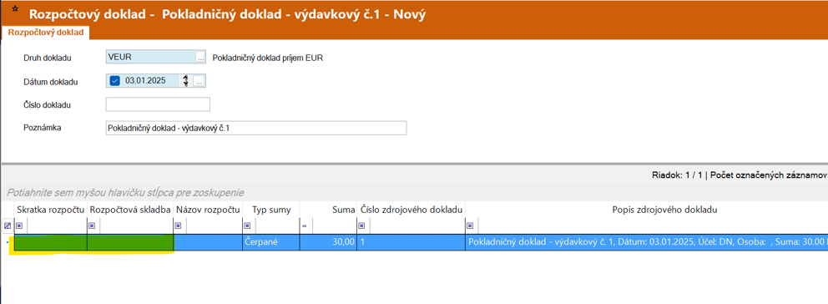Screen dimensions: 828x304
Task: Sort by Rozpočtová skladba column header
Action: (130, 210)
